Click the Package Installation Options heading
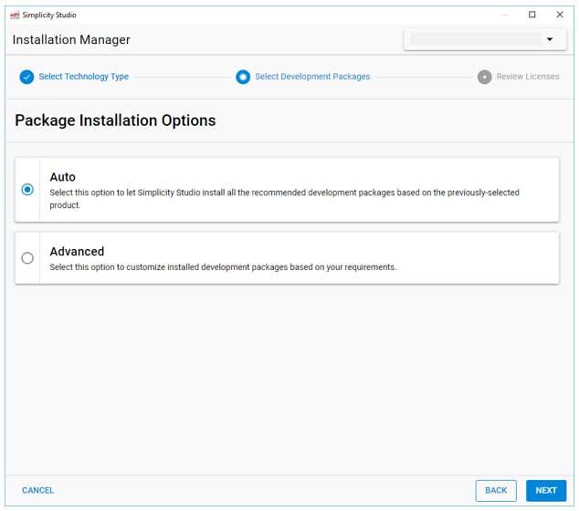The width and height of the screenshot is (579, 511). (115, 120)
